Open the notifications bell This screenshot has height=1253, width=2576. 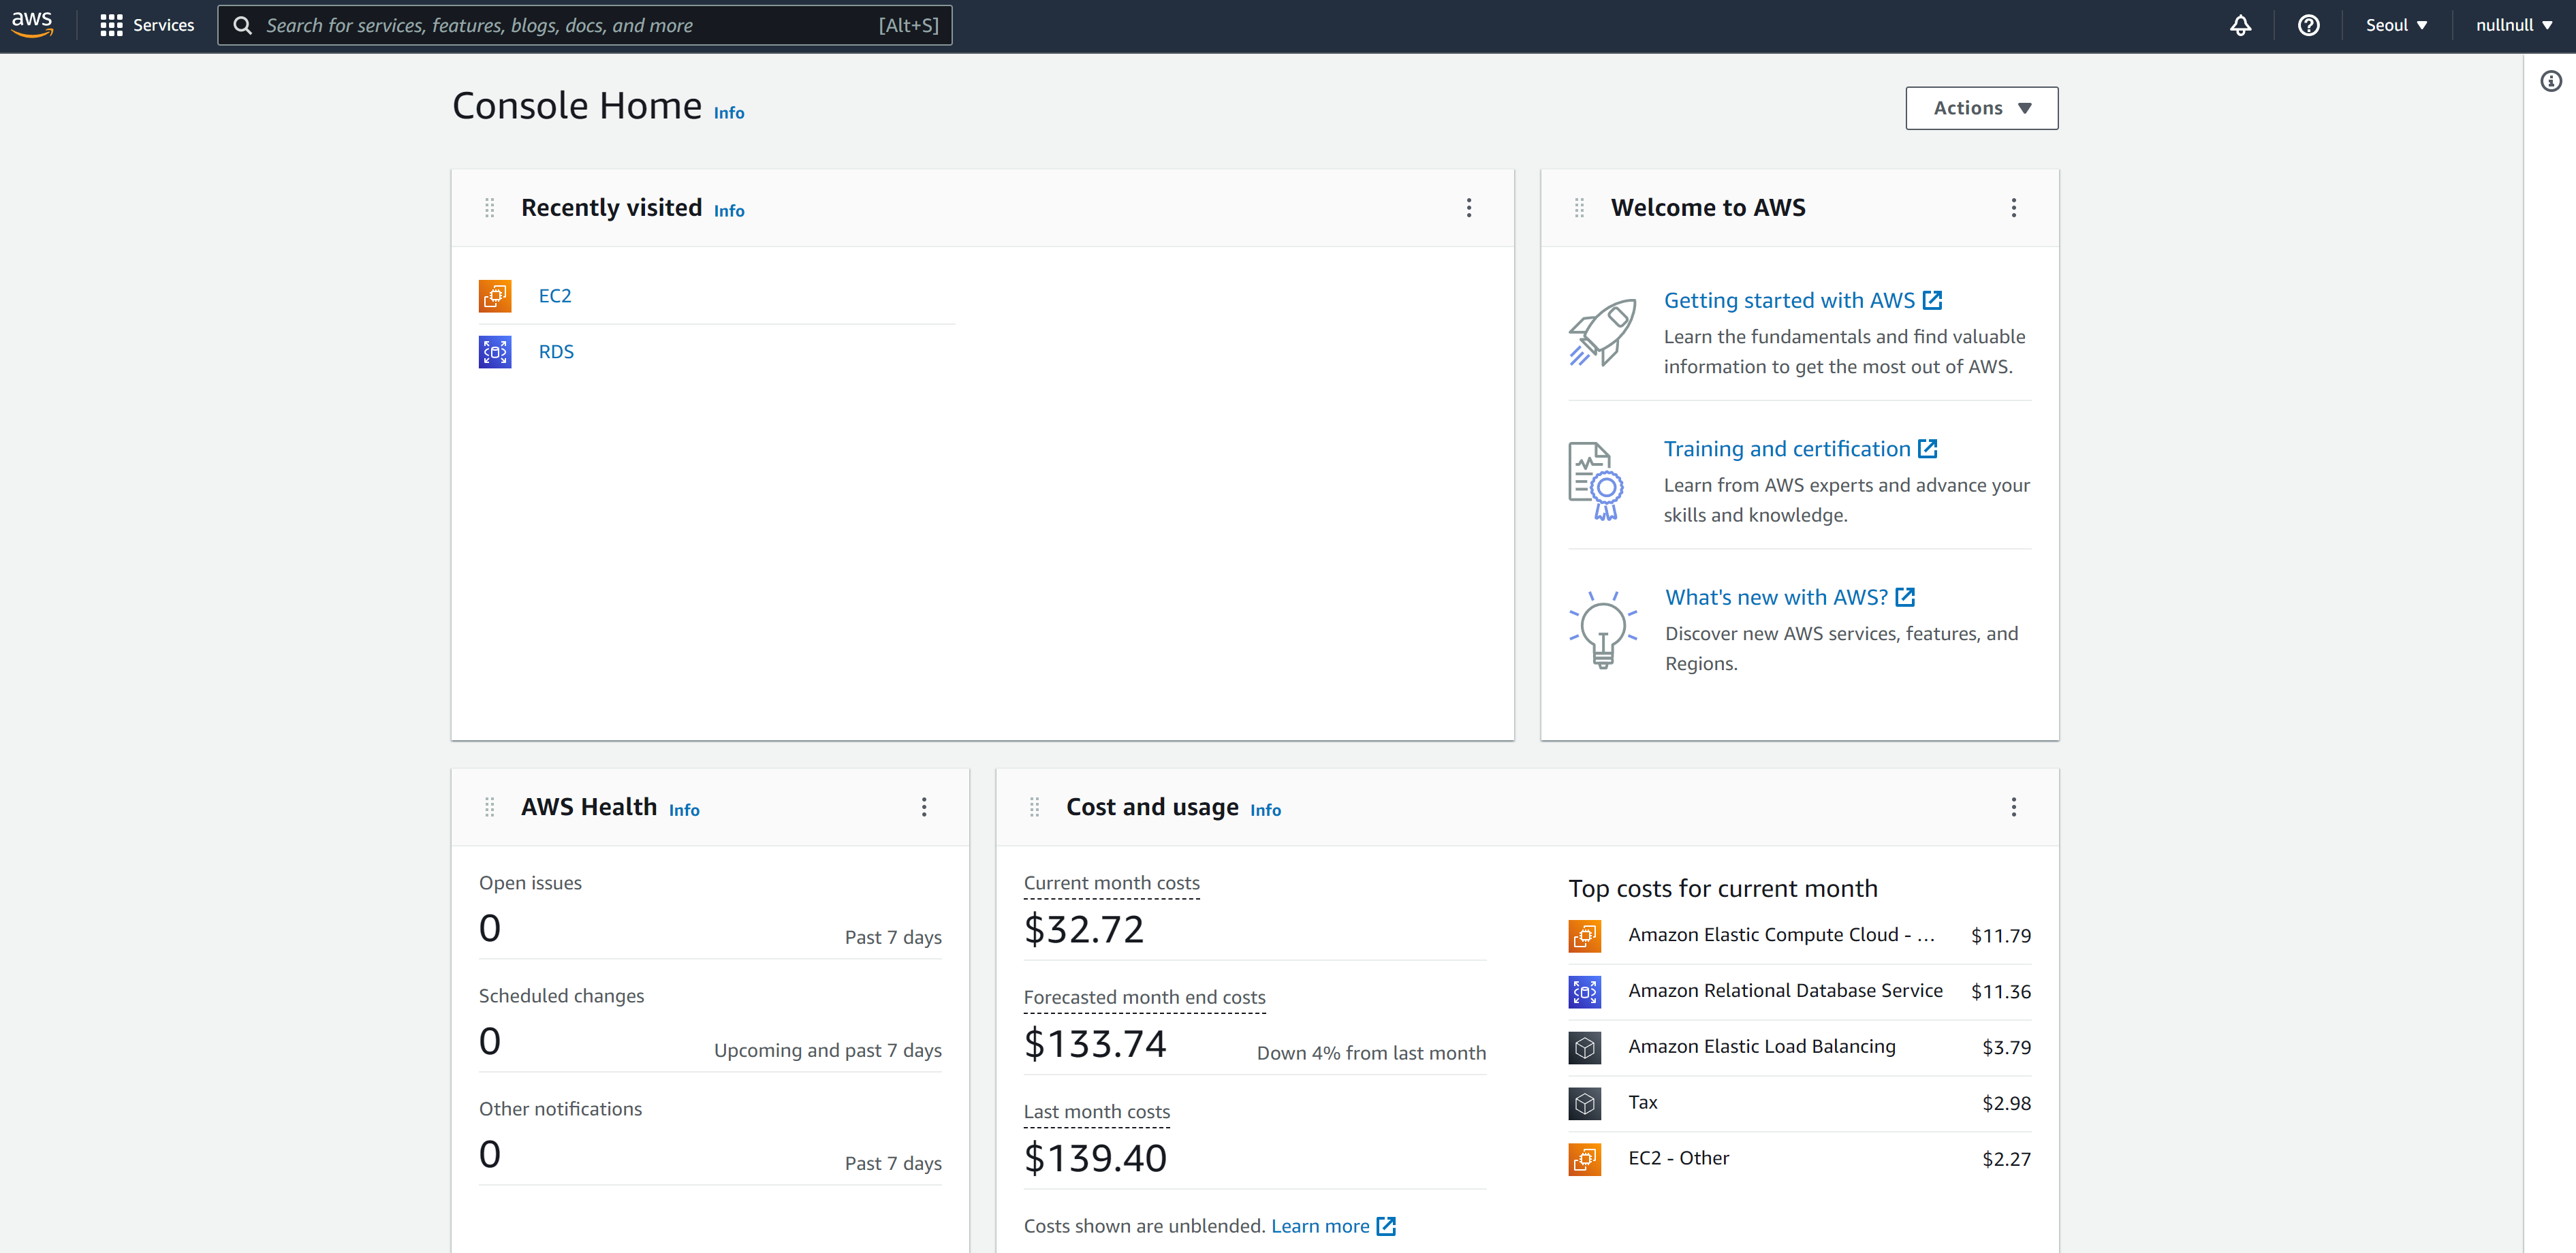point(2241,25)
